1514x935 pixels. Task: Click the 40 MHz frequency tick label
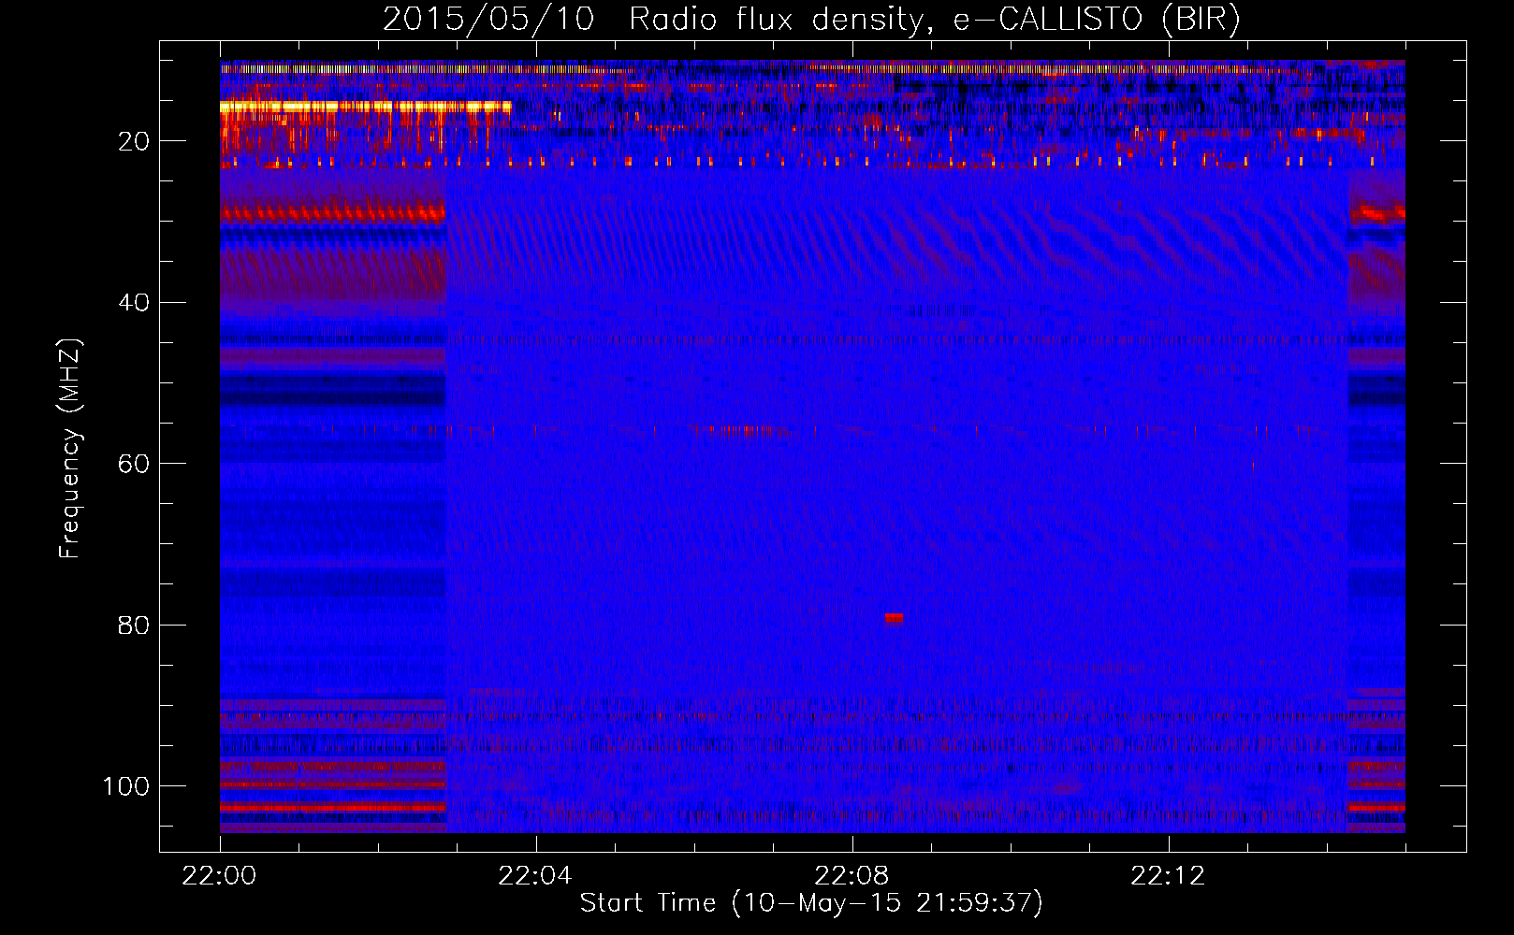pyautogui.click(x=134, y=303)
